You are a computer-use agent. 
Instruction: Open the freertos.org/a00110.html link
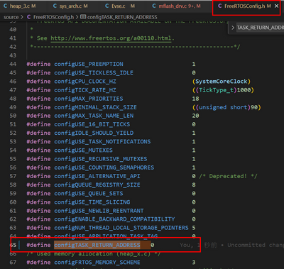(x=111, y=38)
